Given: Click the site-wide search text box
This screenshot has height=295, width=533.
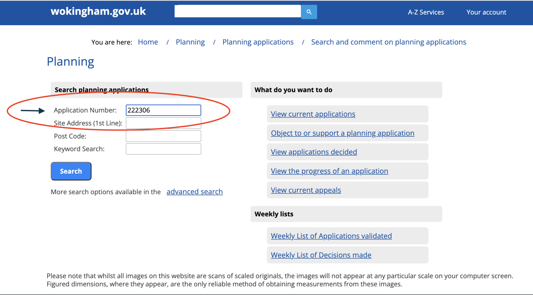Looking at the screenshot, I should click(x=237, y=11).
